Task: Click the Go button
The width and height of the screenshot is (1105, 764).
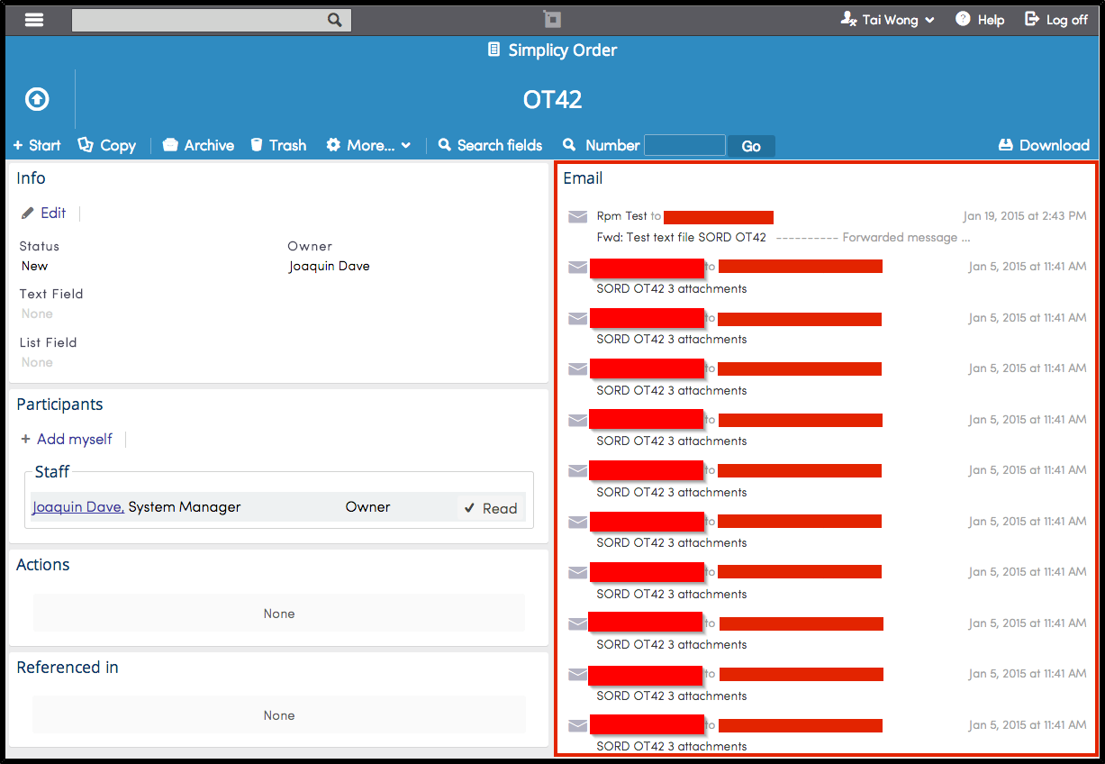Action: point(751,146)
